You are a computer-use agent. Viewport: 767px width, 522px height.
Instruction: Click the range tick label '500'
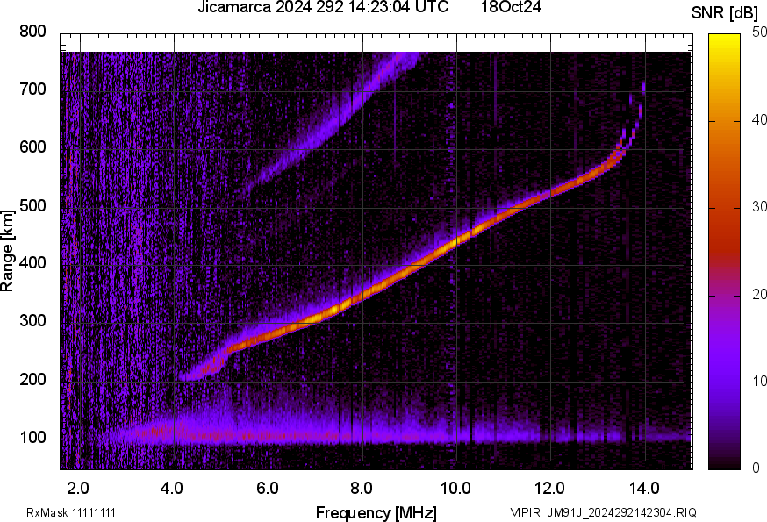[x=32, y=205]
